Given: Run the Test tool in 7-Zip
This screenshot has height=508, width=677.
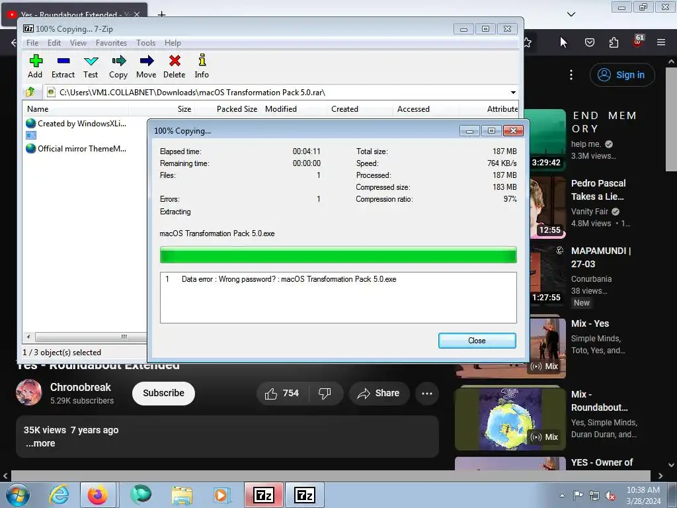Looking at the screenshot, I should click(91, 66).
